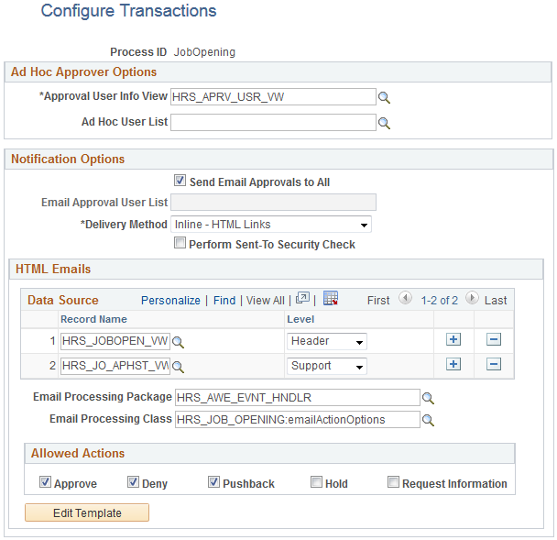
Task: Uncheck Send Email Approvals to All
Action: tap(180, 182)
